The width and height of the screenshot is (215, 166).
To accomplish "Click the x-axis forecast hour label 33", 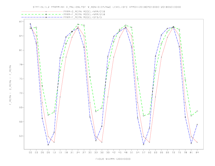I will 96,152.
